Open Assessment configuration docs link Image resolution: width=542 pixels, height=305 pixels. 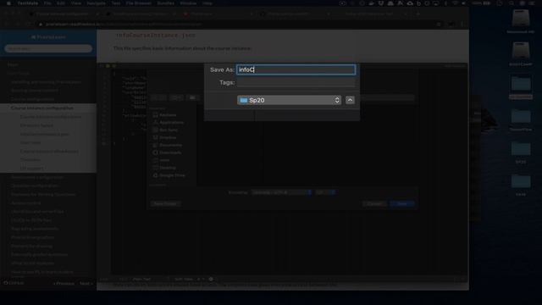pos(37,177)
